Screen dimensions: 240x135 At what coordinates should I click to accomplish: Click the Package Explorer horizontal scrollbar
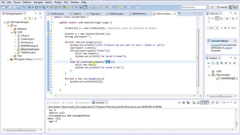click(x=21, y=130)
